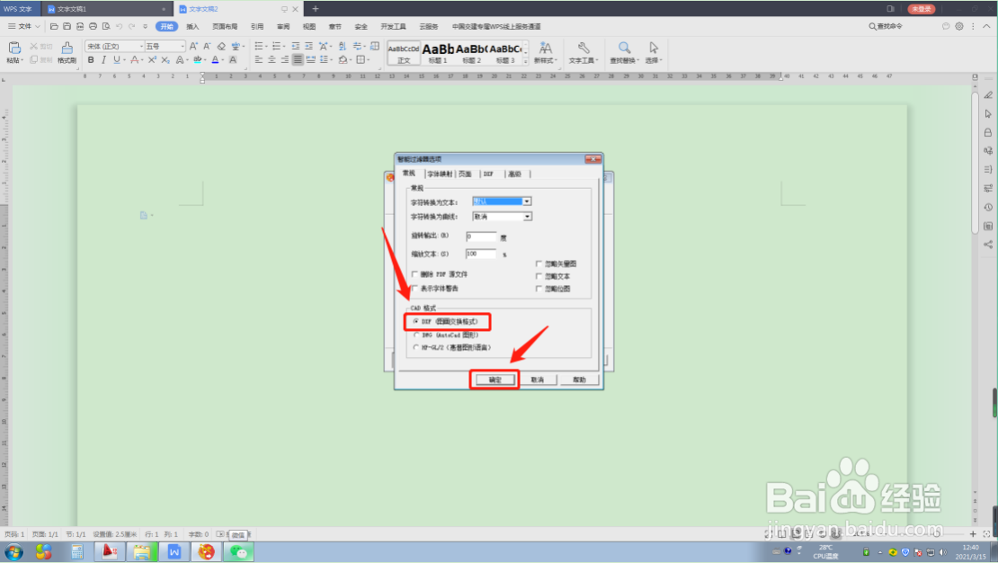998x563 pixels.
Task: Open the Windows Start button
Action: tap(13, 551)
